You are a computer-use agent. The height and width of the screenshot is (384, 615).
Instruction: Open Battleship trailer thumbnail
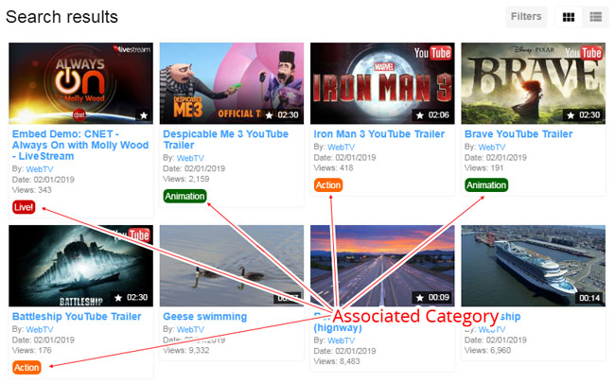(x=80, y=266)
